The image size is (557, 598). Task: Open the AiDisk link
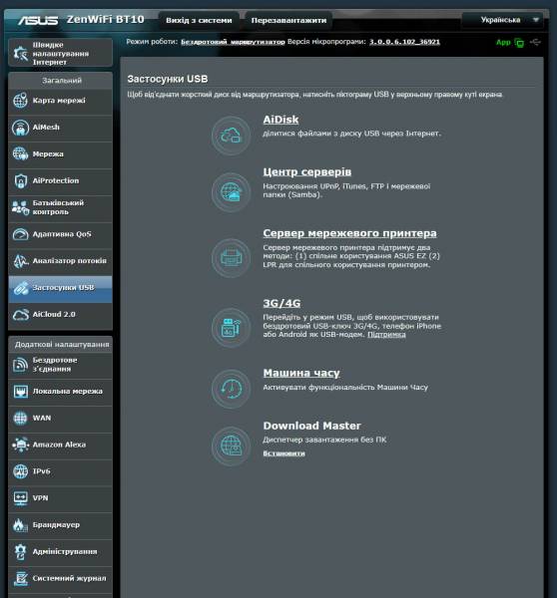coord(280,120)
